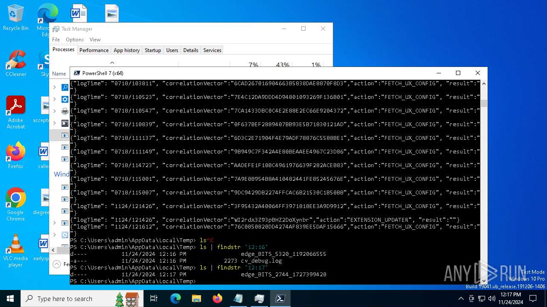Image resolution: width=547 pixels, height=307 pixels.
Task: Switch to the App history tab
Action: 126,50
